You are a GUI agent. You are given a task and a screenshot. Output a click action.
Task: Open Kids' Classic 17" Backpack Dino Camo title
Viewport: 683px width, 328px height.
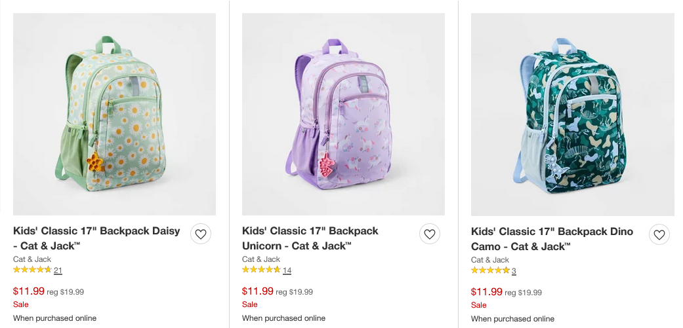[552, 238]
